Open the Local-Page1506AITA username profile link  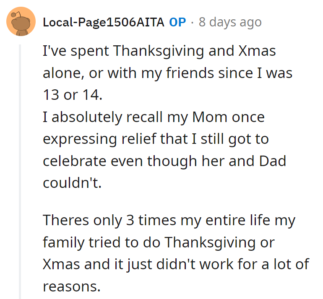(x=103, y=22)
